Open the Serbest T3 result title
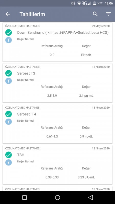This screenshot has width=115, height=204. [26, 73]
